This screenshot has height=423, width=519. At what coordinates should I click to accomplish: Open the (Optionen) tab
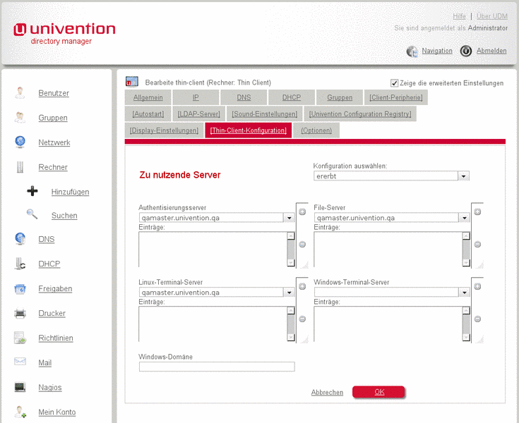(x=316, y=130)
